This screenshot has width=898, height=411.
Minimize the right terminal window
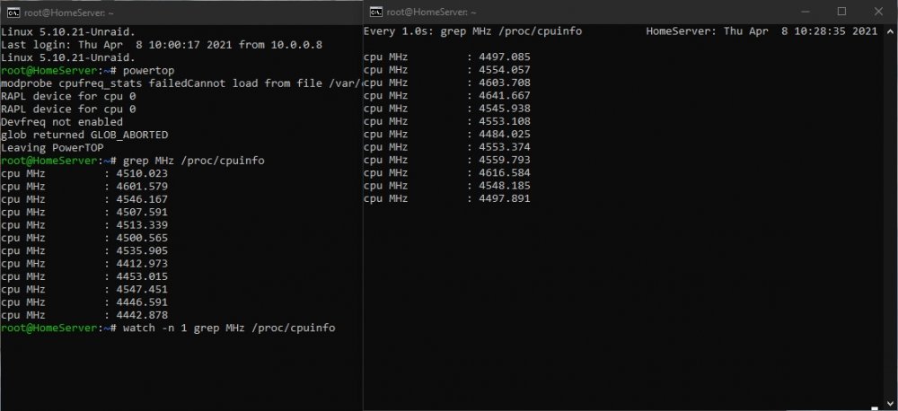point(806,12)
